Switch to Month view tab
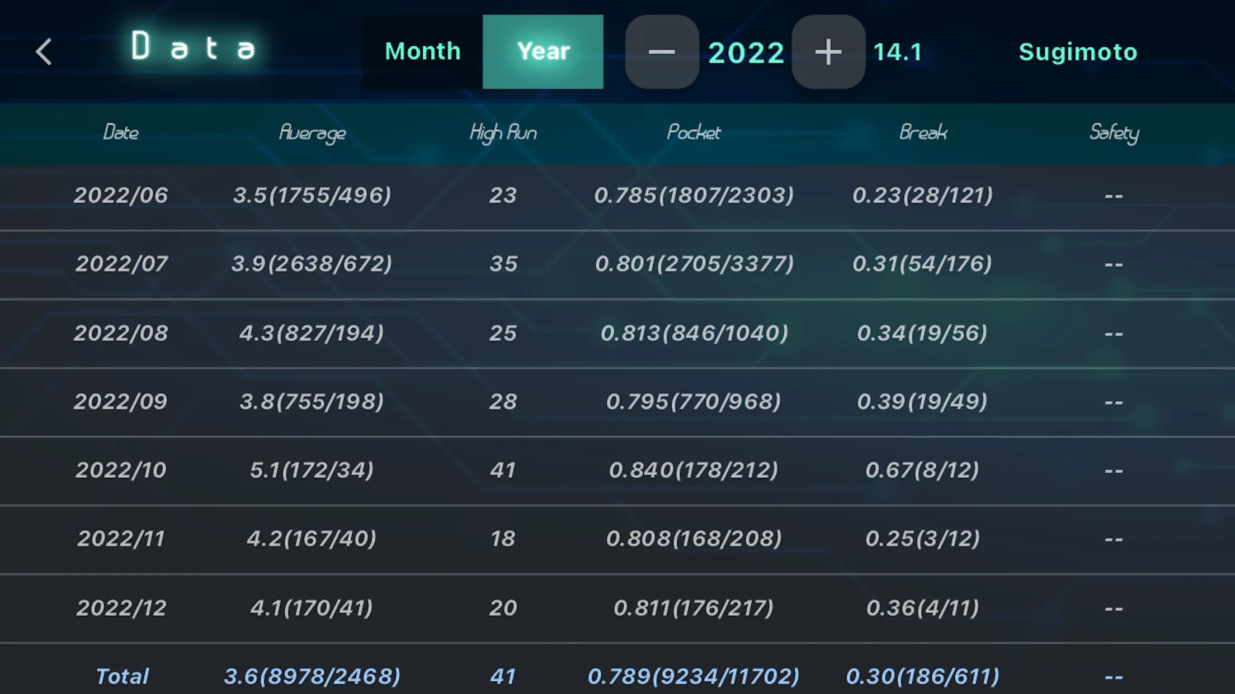 click(422, 52)
